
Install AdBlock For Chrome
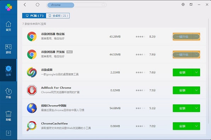183,90
